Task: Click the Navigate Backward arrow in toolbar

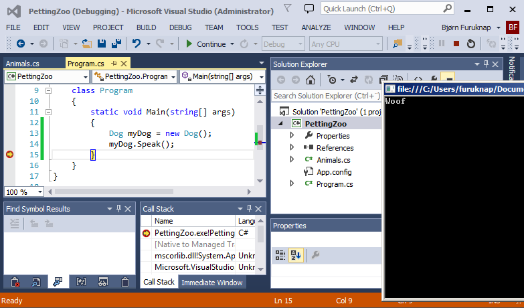Action: pos(21,44)
